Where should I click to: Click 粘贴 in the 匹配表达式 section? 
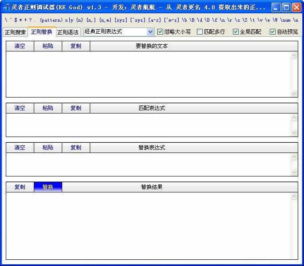pyautogui.click(x=48, y=108)
